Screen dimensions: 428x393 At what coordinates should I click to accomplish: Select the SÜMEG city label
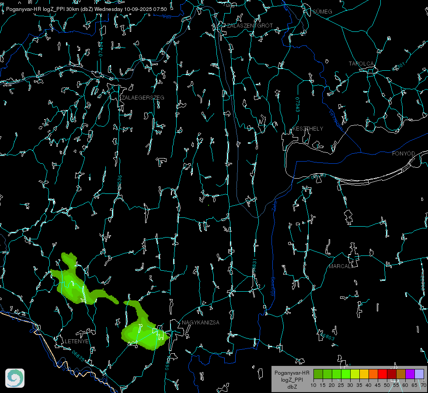coord(322,12)
